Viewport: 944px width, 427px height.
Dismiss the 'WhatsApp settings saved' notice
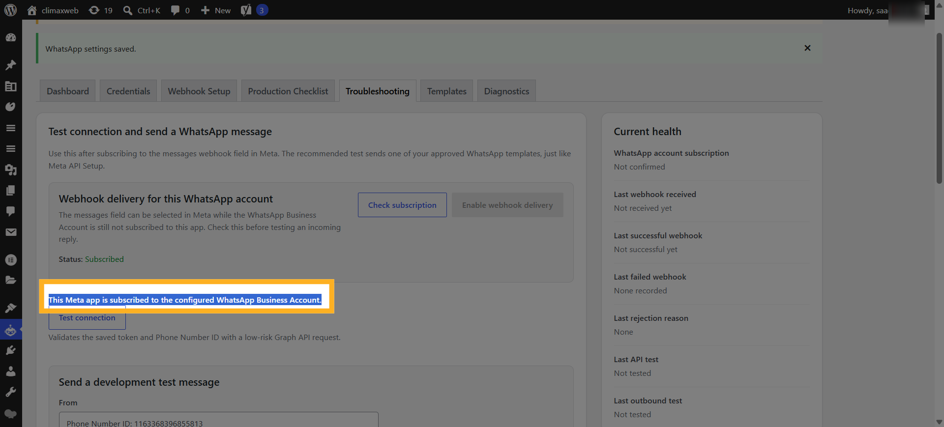pyautogui.click(x=807, y=48)
